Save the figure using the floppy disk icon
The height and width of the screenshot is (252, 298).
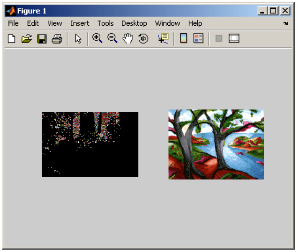[x=42, y=39]
